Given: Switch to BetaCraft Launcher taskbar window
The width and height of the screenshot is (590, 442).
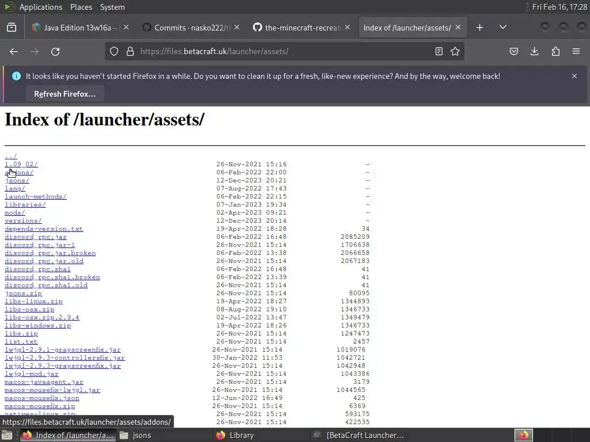Looking at the screenshot, I should coord(358,435).
